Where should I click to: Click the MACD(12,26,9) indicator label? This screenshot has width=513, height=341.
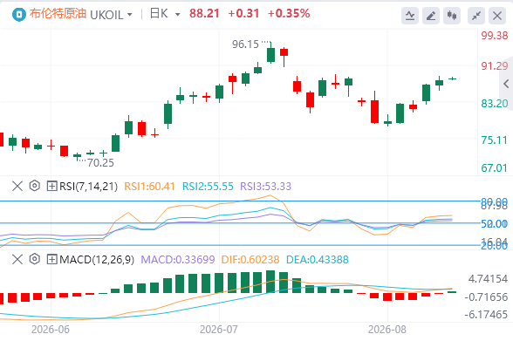pos(97,259)
